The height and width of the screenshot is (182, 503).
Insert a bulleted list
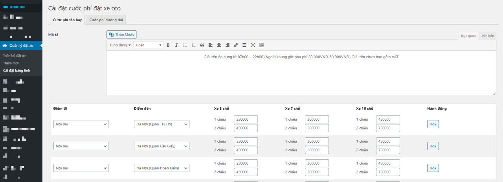185,45
